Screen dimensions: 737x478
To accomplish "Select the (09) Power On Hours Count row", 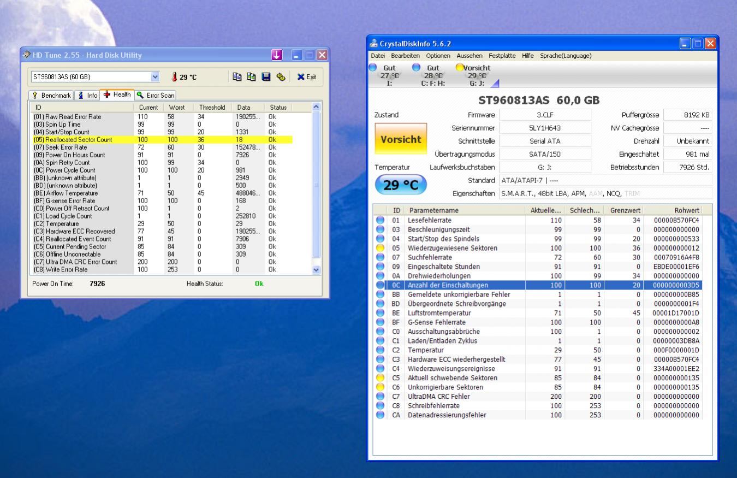I will [x=163, y=155].
